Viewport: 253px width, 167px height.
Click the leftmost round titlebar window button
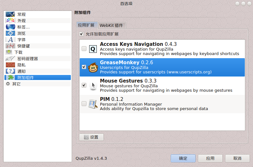point(238,3)
